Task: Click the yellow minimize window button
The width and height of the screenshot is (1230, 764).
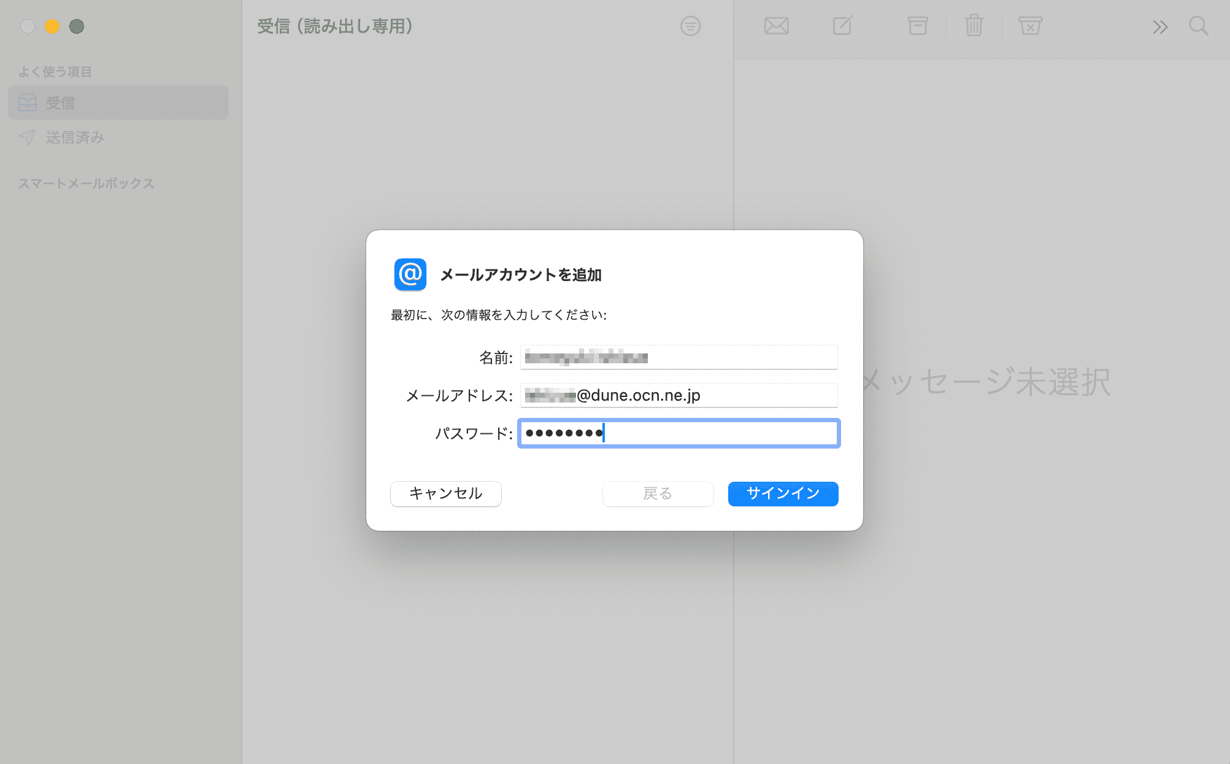Action: (52, 26)
